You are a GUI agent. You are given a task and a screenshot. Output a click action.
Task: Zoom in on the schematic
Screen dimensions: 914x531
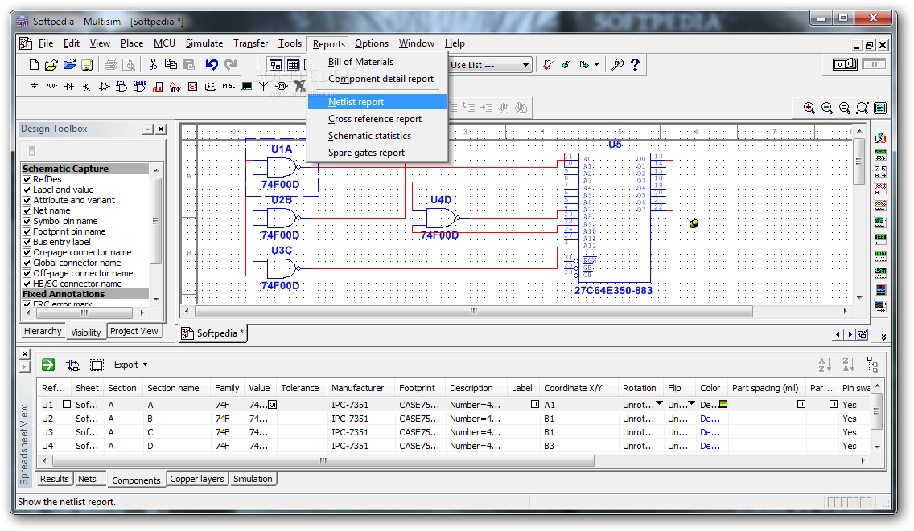coord(809,108)
